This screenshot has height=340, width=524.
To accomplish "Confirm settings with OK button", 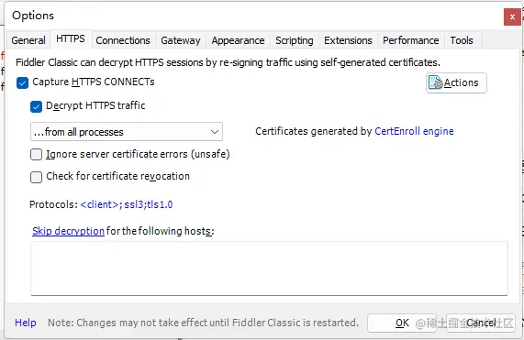I will pyautogui.click(x=402, y=323).
